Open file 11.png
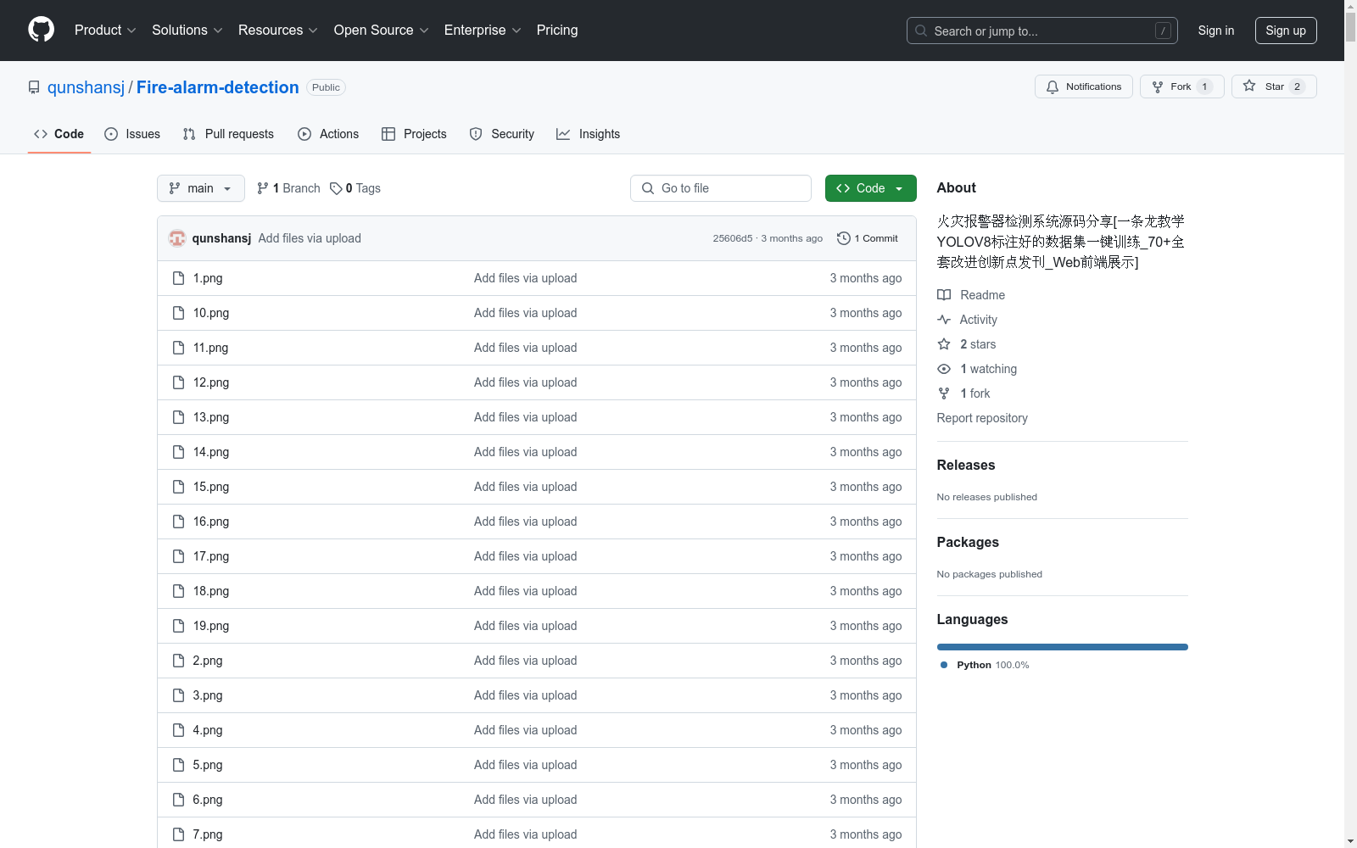The image size is (1357, 848). (210, 348)
